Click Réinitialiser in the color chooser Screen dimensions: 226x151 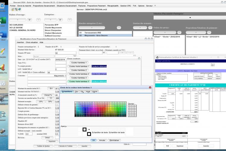coord(114,140)
